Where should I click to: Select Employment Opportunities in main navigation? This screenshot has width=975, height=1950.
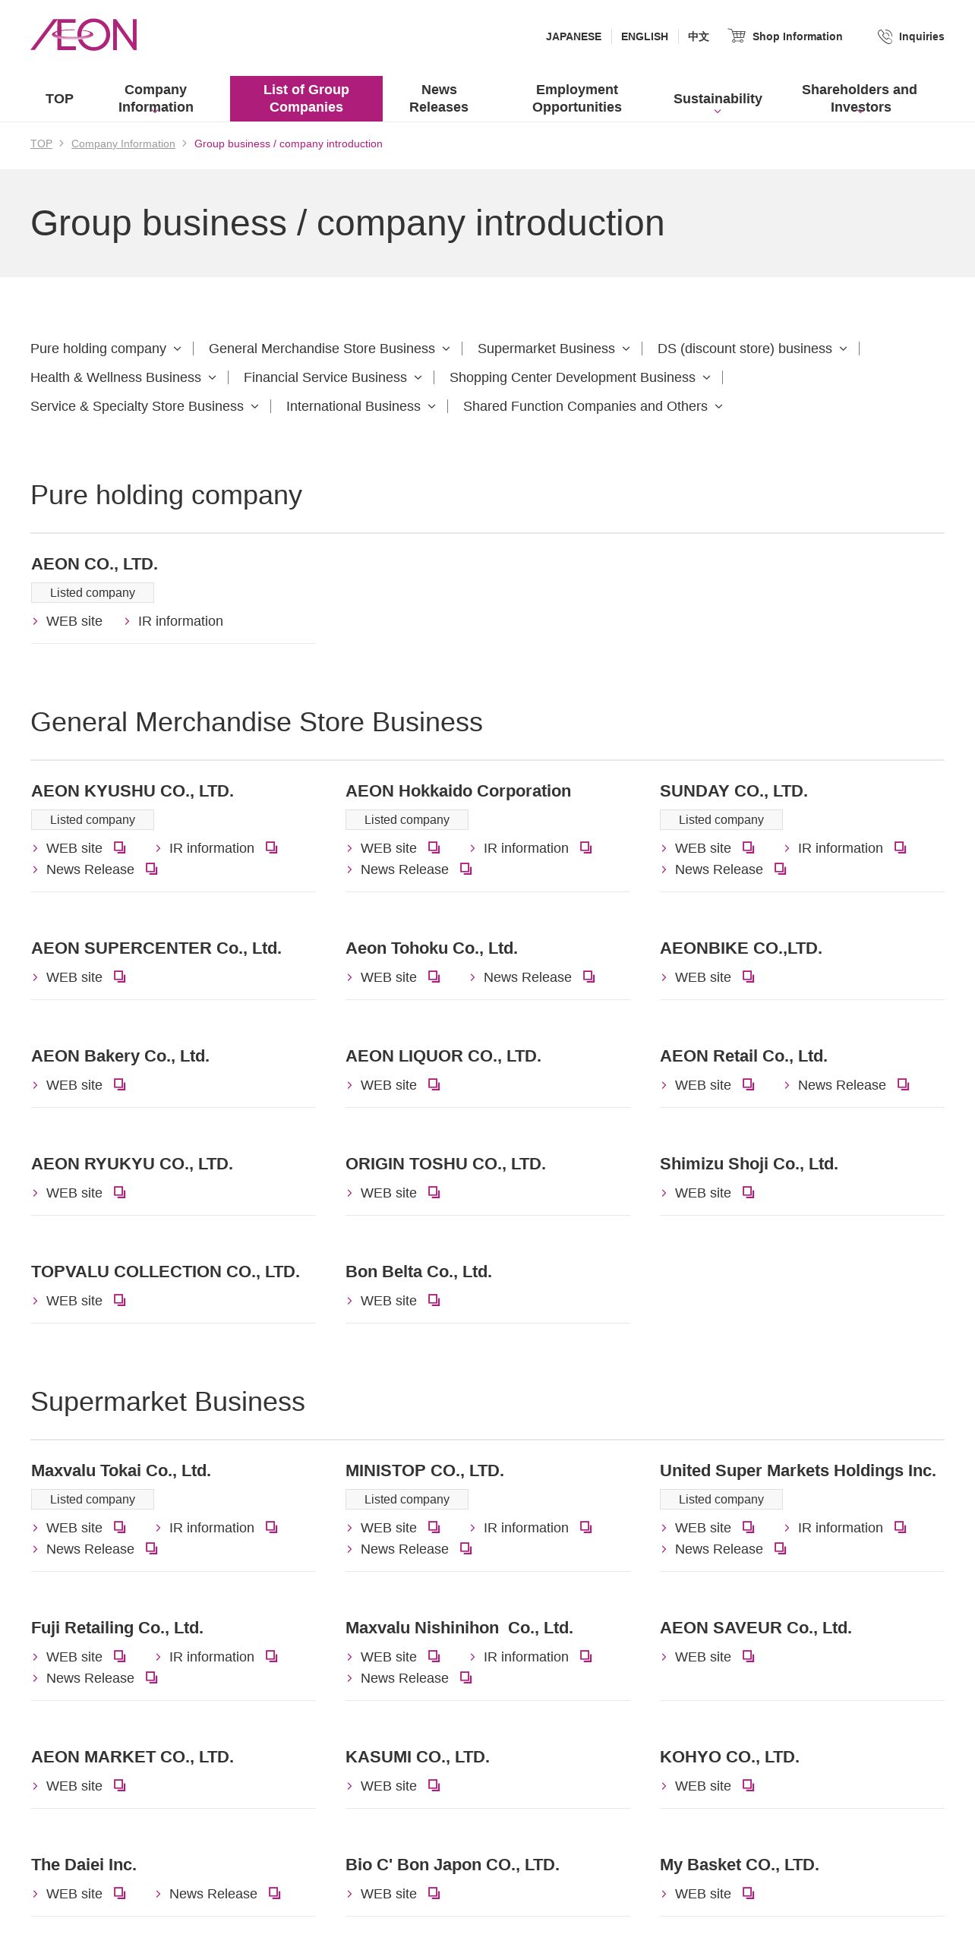[576, 99]
